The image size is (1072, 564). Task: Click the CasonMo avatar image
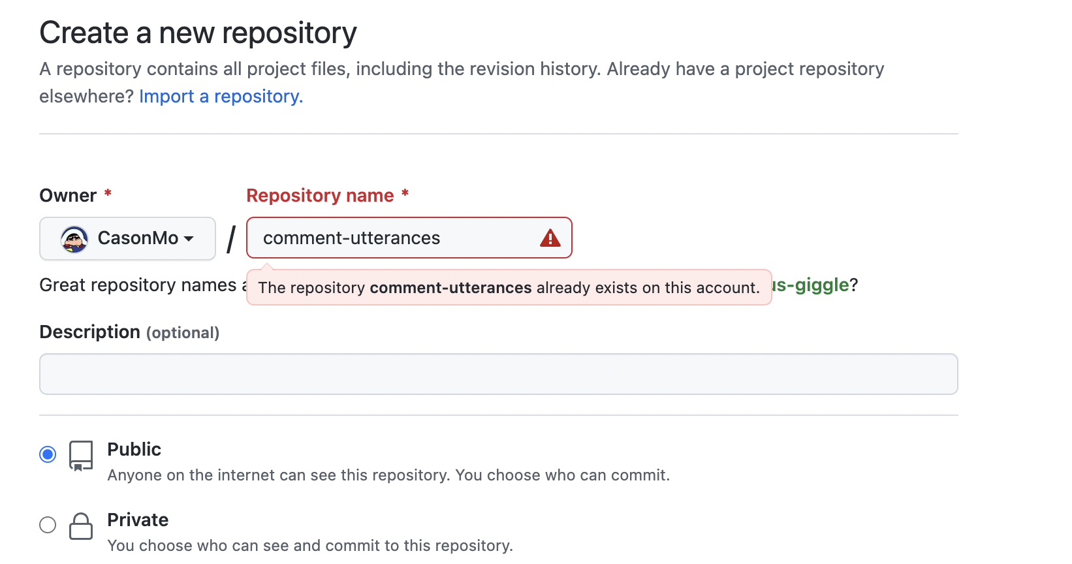[74, 239]
